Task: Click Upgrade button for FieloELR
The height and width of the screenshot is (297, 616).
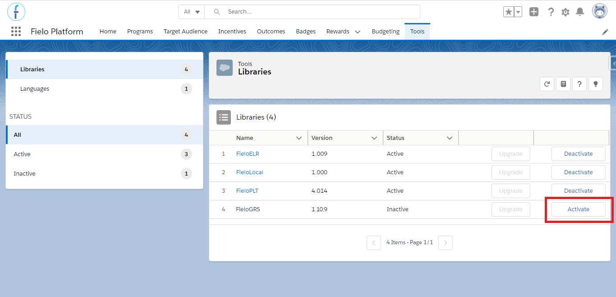Action: pyautogui.click(x=511, y=154)
